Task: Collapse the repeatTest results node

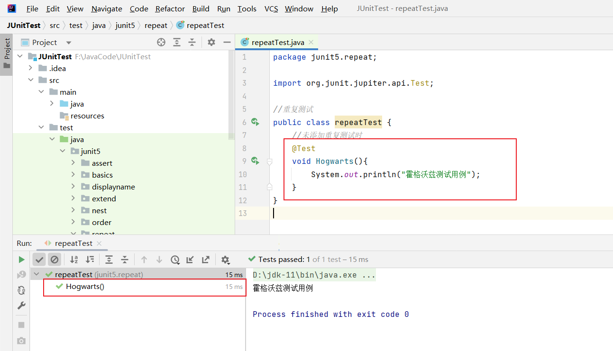Action: pos(37,274)
